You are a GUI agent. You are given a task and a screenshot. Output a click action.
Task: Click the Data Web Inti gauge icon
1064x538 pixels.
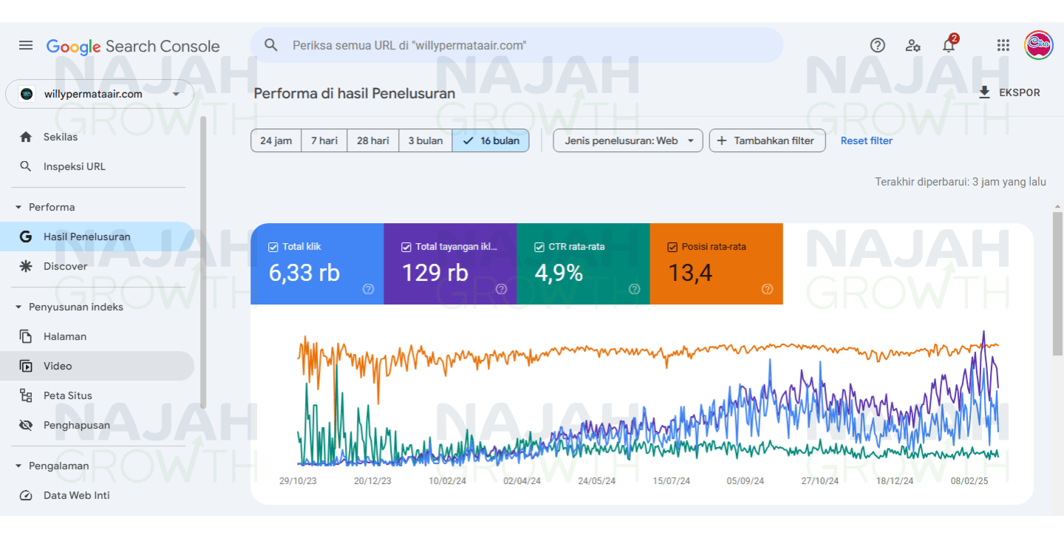tap(26, 495)
